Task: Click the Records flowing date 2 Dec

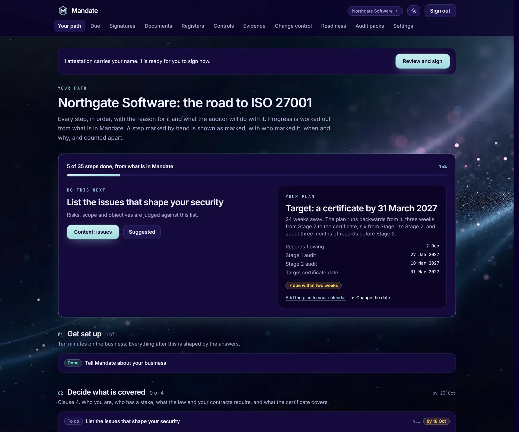Action: (432, 246)
